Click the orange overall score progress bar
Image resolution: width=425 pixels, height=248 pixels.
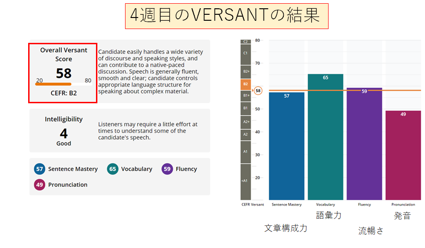tap(54, 84)
